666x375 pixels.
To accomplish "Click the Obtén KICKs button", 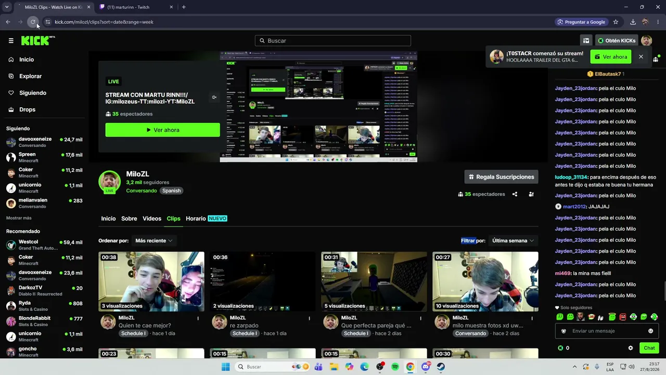I will [617, 41].
